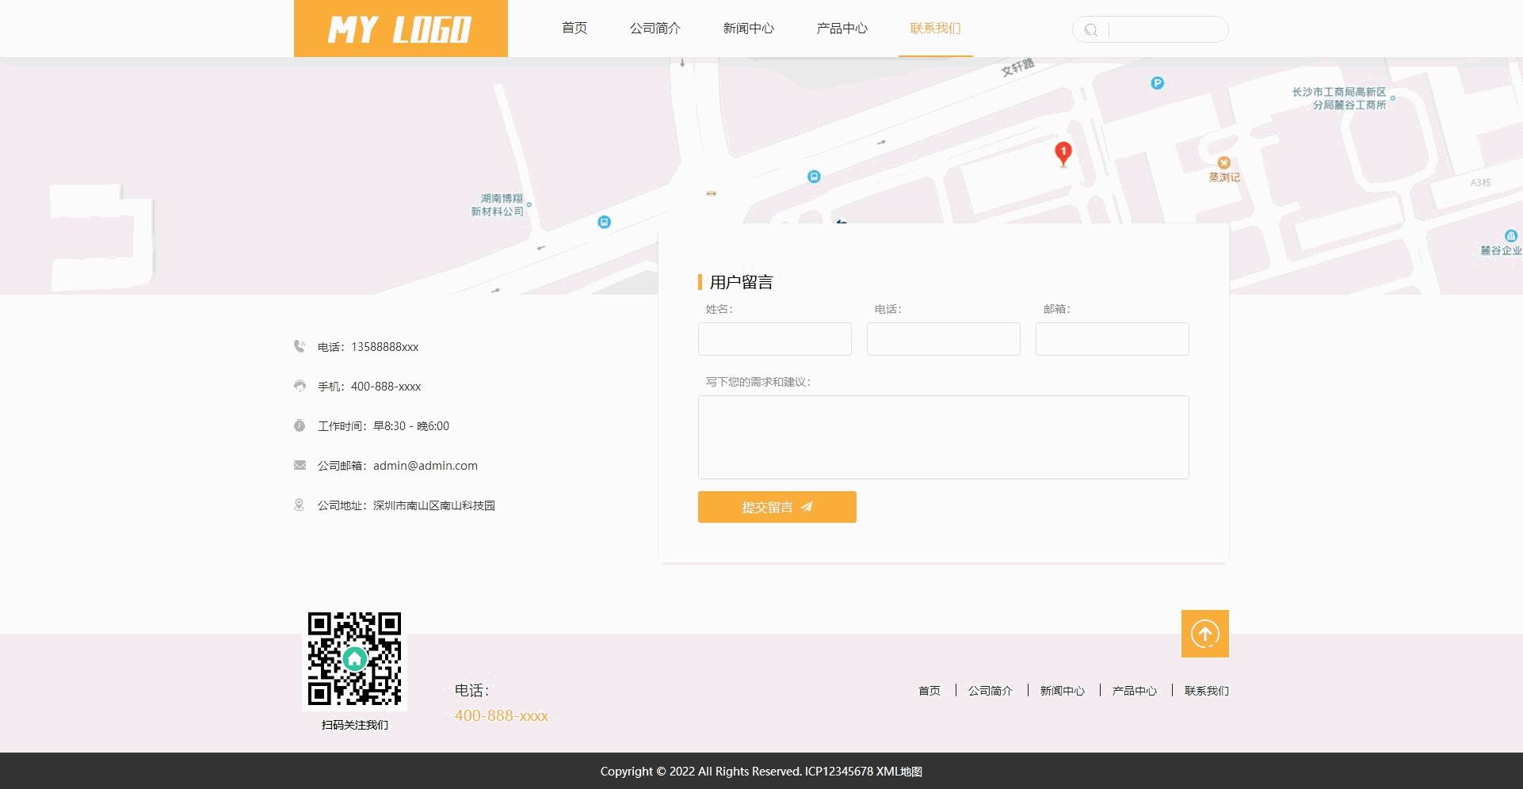The height and width of the screenshot is (789, 1523).
Task: Click bus stop icon near 湖南博翔新材料公司
Action: (604, 223)
